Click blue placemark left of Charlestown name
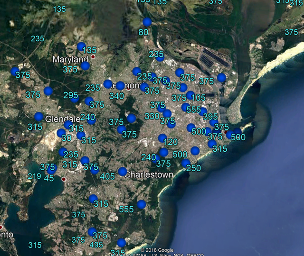This screenshot has width=304, height=256. click(123, 172)
